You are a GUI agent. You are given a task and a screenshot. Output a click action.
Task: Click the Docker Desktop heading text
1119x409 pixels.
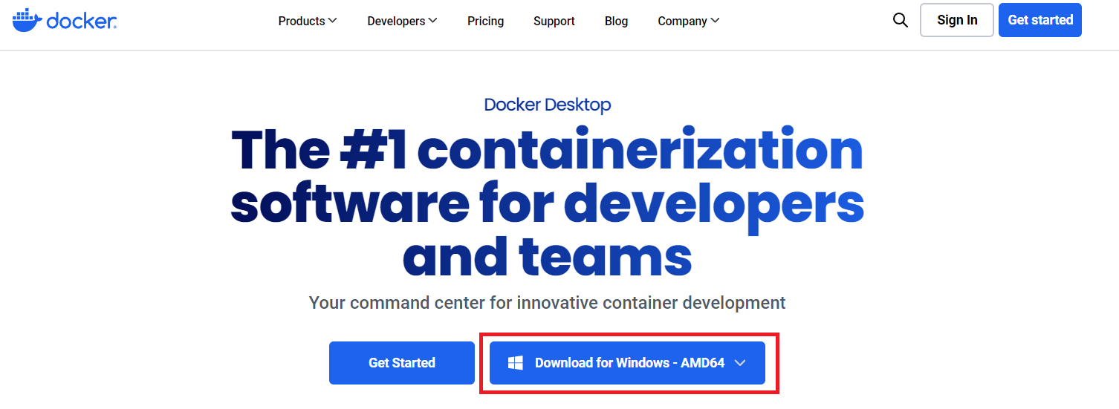coord(548,105)
